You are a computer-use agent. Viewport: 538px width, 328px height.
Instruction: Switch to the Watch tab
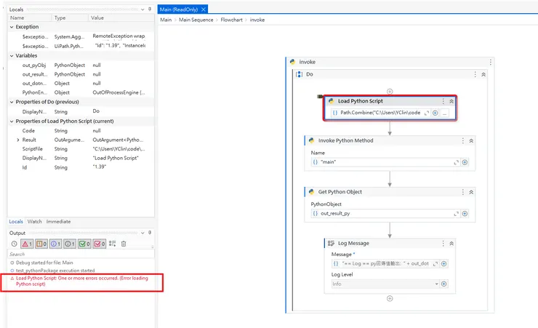pos(34,222)
